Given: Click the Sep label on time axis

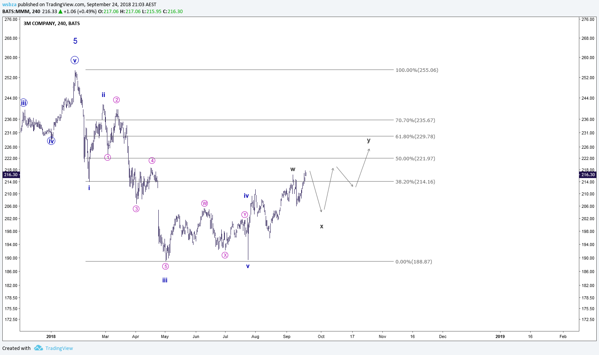Looking at the screenshot, I should click(x=287, y=336).
